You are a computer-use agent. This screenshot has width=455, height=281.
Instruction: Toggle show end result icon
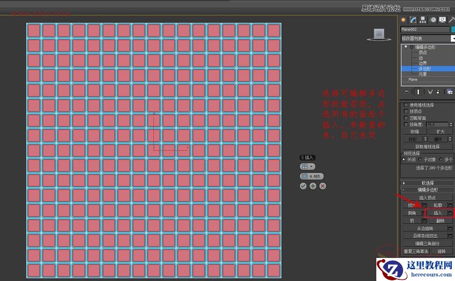coord(418,92)
